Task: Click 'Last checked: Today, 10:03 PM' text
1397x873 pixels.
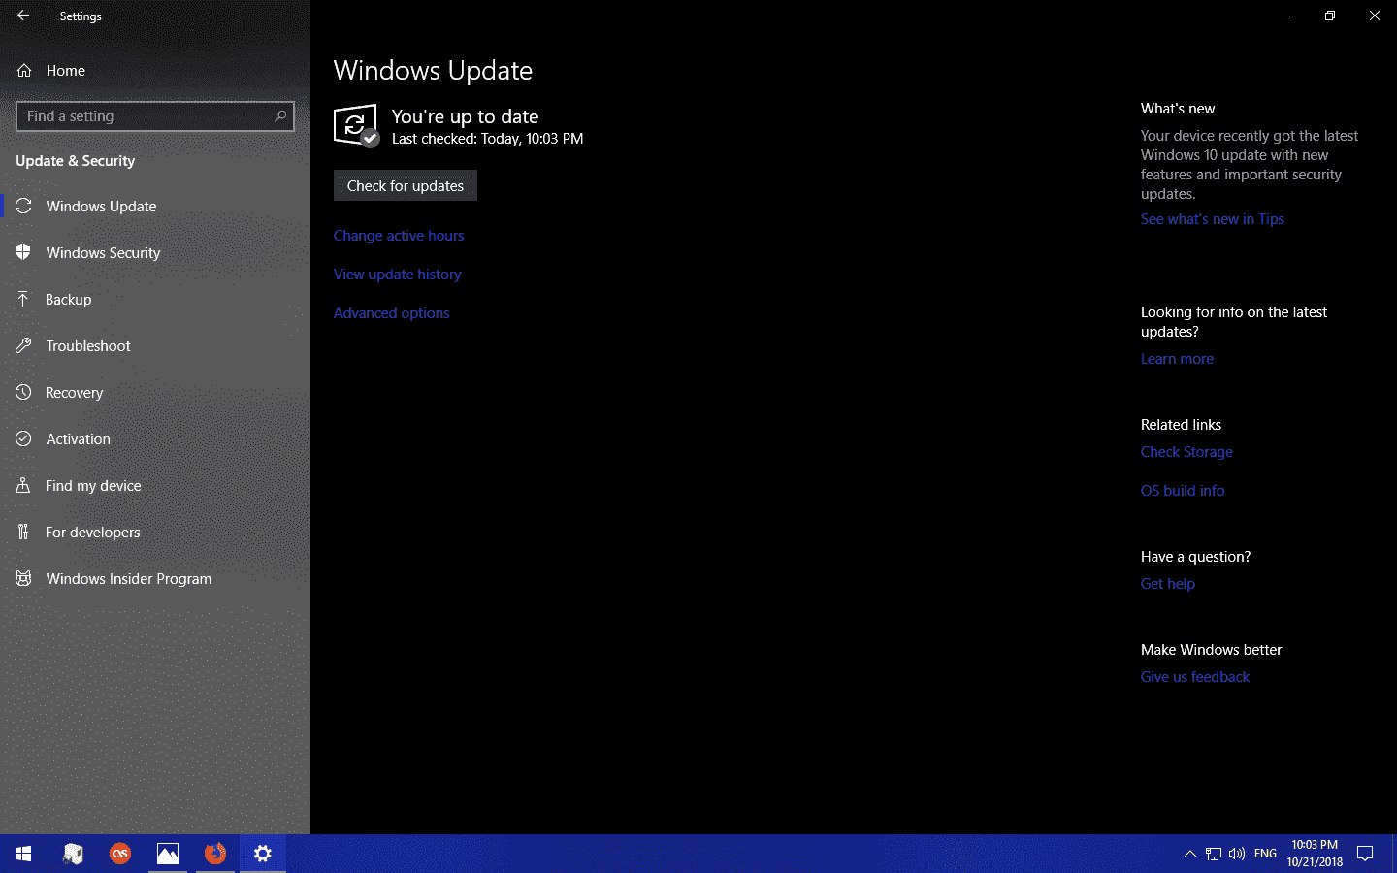Action: pyautogui.click(x=487, y=139)
